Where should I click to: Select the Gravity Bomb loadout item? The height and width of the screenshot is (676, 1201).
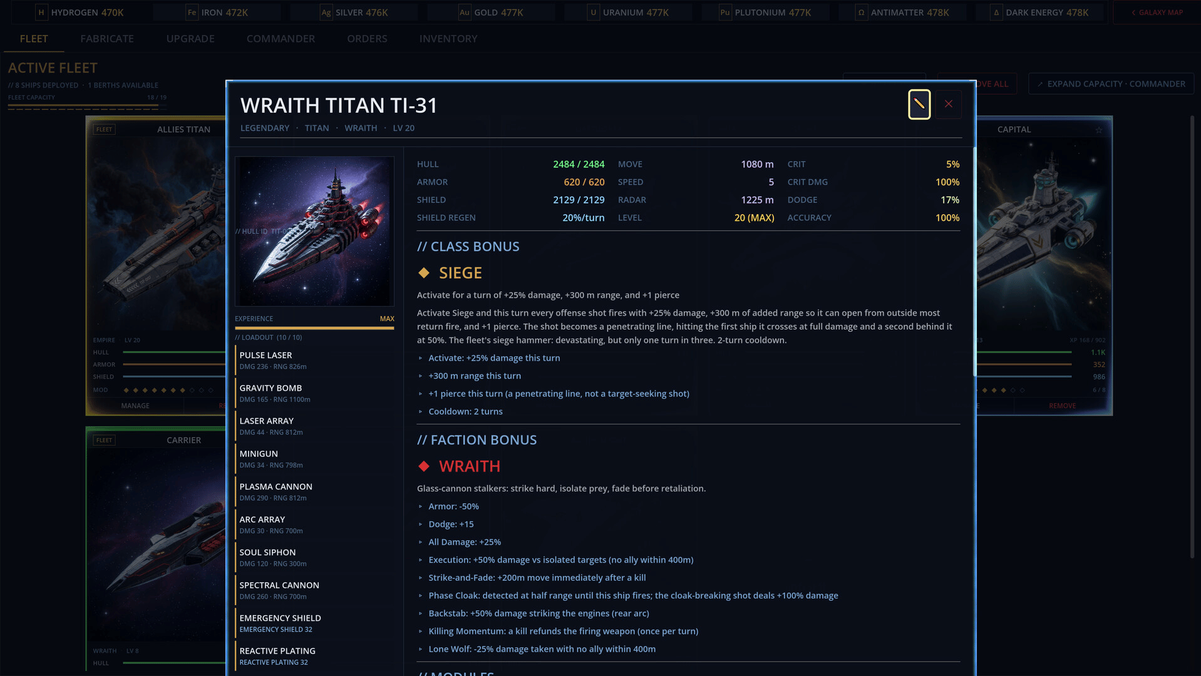(314, 393)
